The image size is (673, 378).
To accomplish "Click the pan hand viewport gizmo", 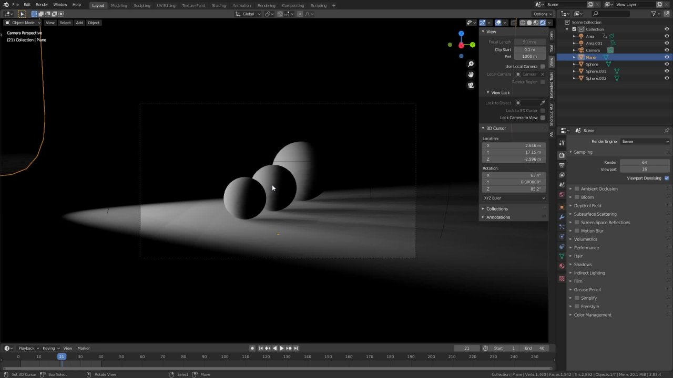I will pyautogui.click(x=471, y=75).
